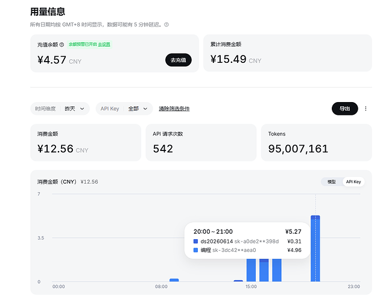Click the ¥0.31 tooltip amount
This screenshot has width=380, height=302.
pos(294,242)
